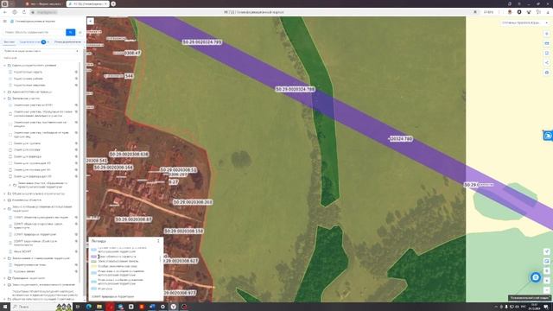Image resolution: width=553 pixels, height=311 pixels.
Task: Toggle the Кадастровые кварталы layer
Action: click(10, 85)
